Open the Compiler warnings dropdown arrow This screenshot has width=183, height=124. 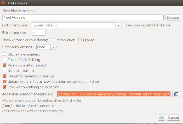tap(54, 47)
